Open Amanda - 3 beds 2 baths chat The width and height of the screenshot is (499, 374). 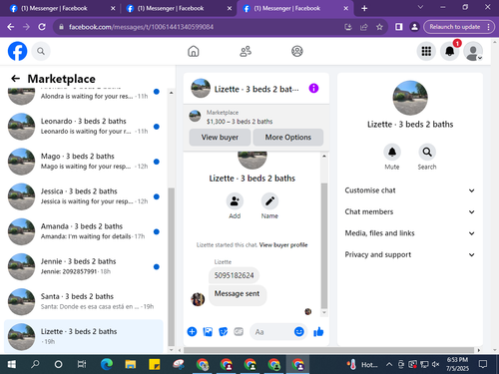[83, 231]
